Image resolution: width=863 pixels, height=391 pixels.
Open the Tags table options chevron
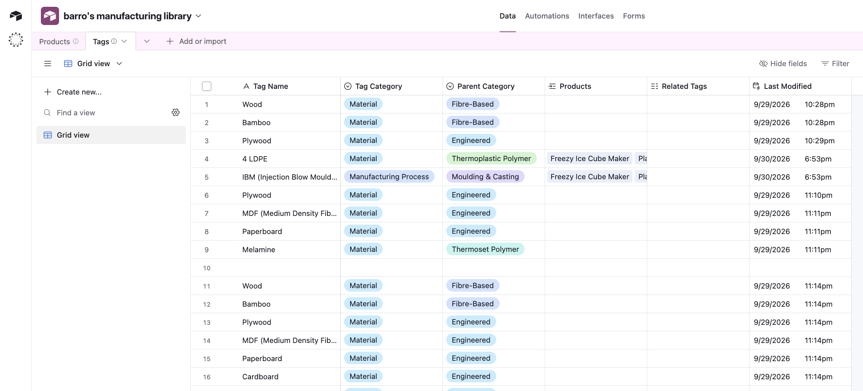click(x=124, y=41)
